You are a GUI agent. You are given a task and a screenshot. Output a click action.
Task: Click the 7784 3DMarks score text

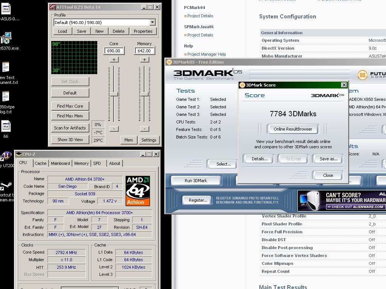tap(293, 114)
